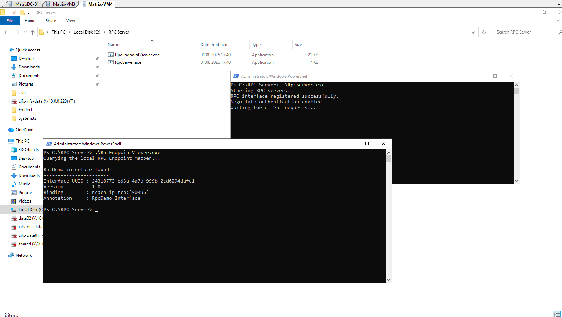This screenshot has width=562, height=317.
Task: Open recent locations dropdown arrow
Action: click(x=25, y=32)
